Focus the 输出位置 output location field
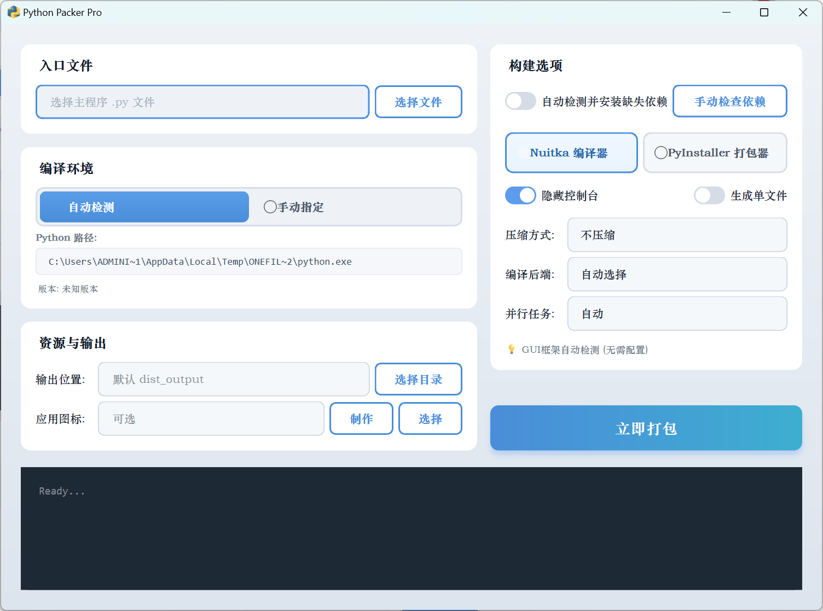Screen dimensions: 823x611 click(x=234, y=379)
